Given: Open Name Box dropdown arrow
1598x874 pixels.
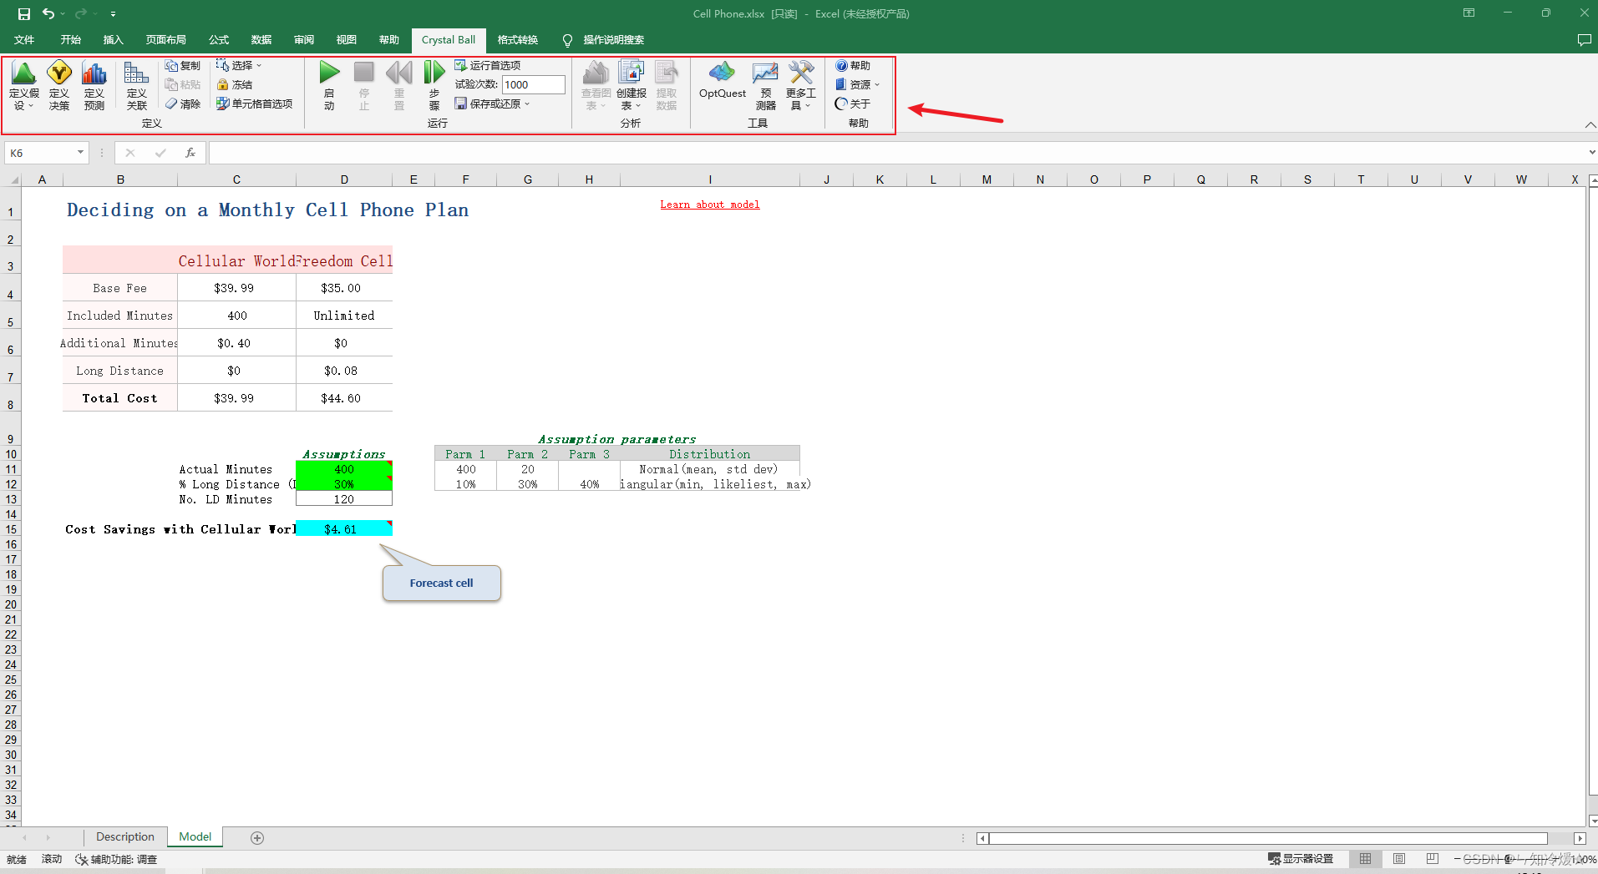Looking at the screenshot, I should [80, 153].
